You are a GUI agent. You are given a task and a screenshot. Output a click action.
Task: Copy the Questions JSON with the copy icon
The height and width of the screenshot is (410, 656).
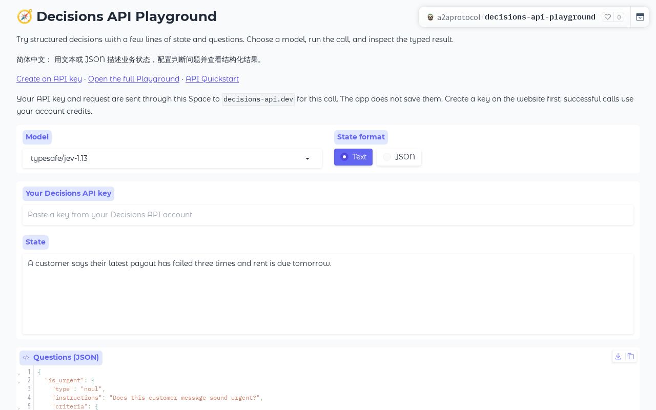point(631,356)
